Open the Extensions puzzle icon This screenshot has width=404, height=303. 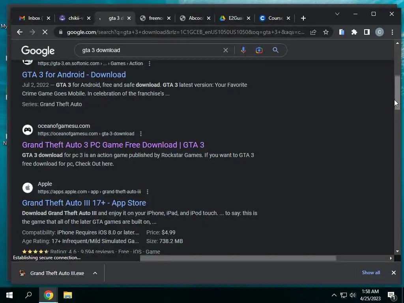354,32
